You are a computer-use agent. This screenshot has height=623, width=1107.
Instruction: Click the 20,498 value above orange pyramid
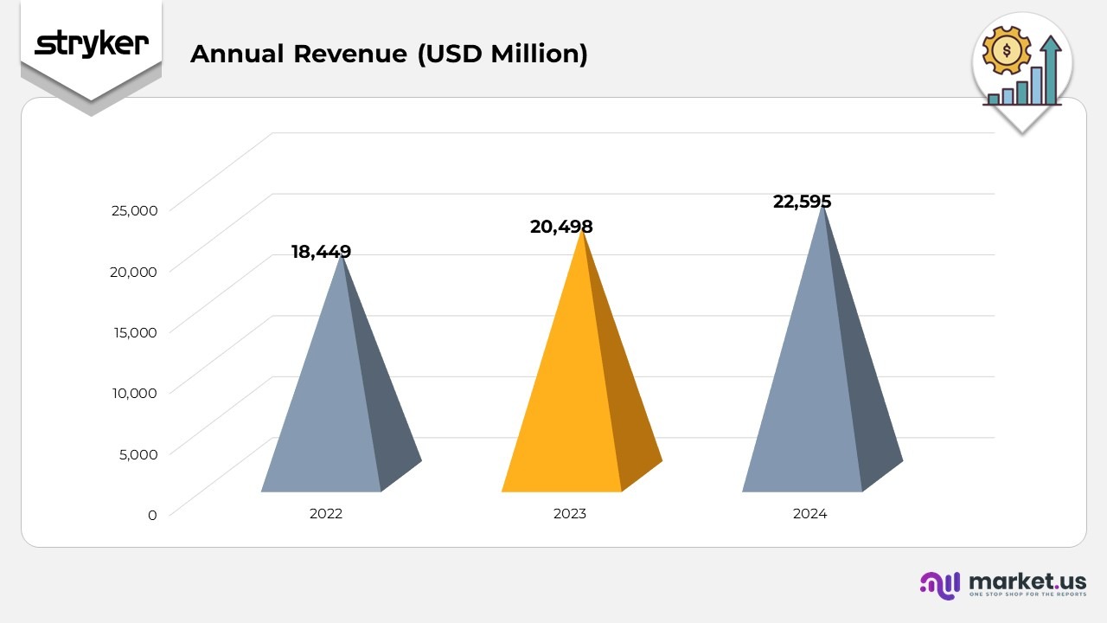[x=562, y=227]
